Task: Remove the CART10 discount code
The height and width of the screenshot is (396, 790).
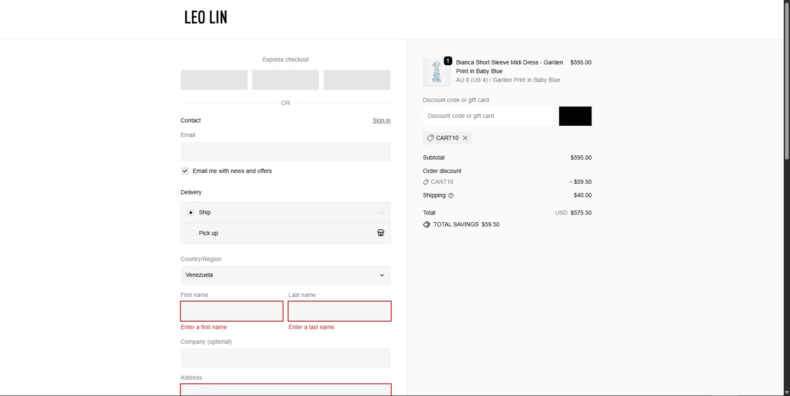Action: click(465, 138)
